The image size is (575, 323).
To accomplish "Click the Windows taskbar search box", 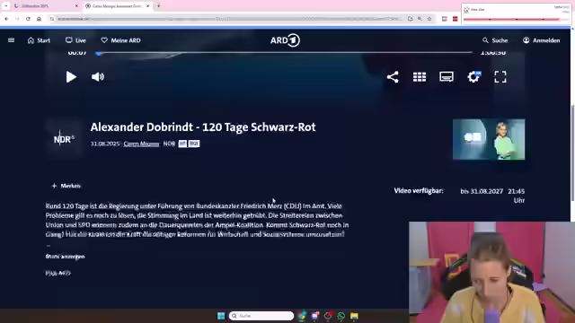I will pyautogui.click(x=261, y=316).
